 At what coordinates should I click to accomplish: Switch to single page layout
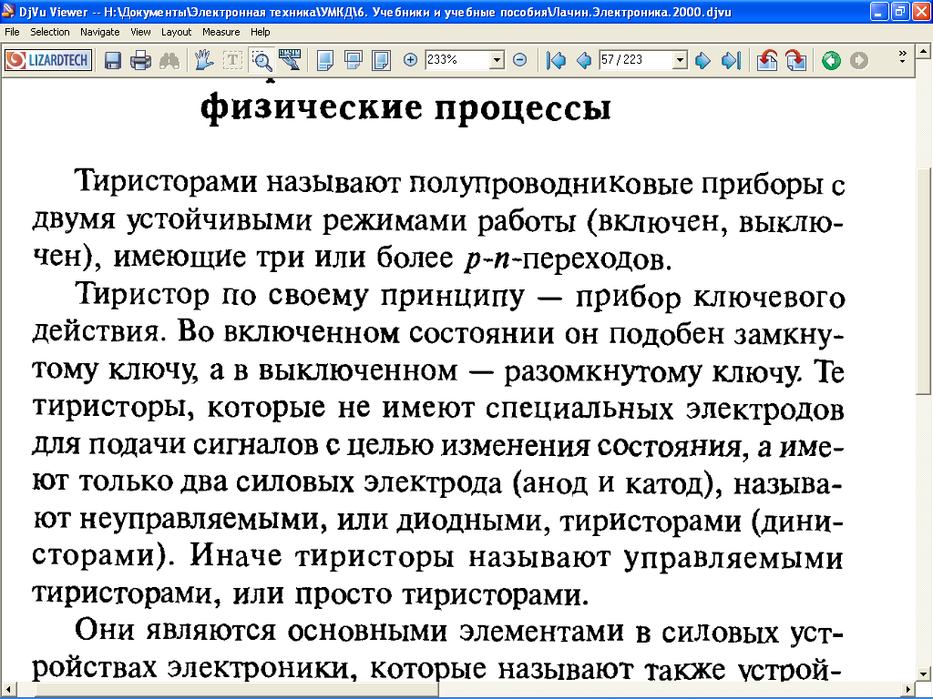[325, 60]
